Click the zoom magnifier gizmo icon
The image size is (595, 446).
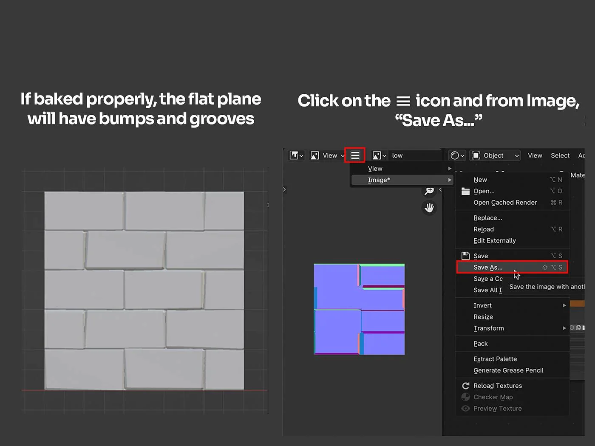click(429, 191)
